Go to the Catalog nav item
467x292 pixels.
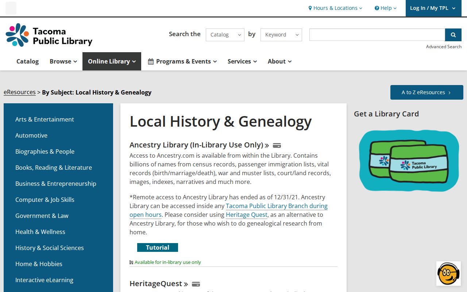click(x=27, y=61)
